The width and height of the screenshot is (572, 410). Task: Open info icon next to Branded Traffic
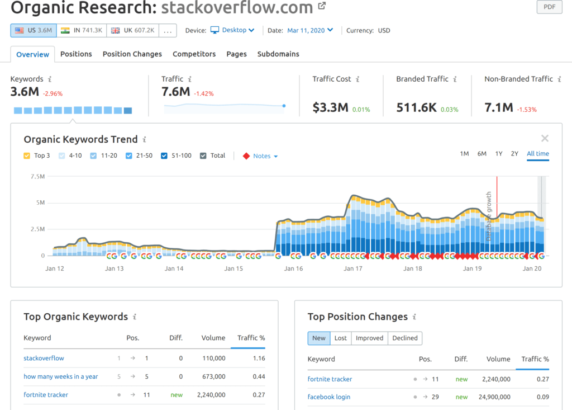(455, 79)
